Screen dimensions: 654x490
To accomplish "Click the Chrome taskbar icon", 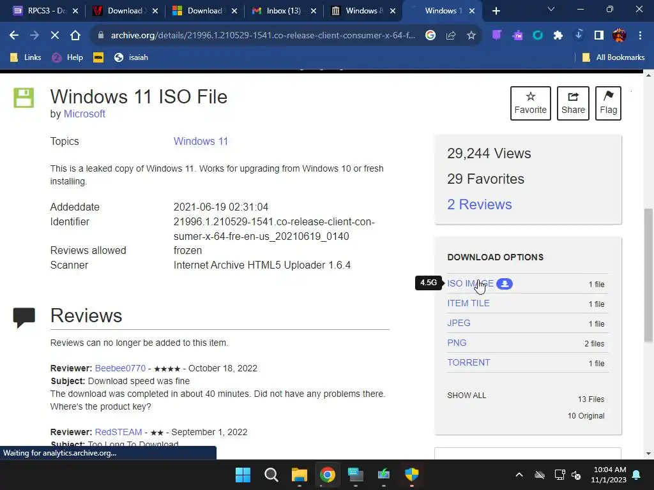I will [328, 475].
